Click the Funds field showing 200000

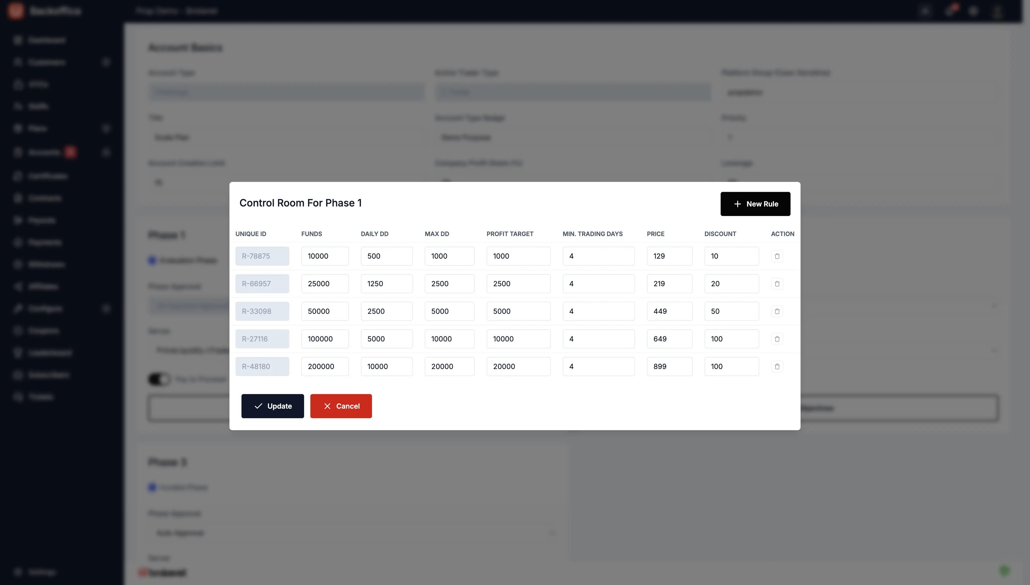[325, 366]
